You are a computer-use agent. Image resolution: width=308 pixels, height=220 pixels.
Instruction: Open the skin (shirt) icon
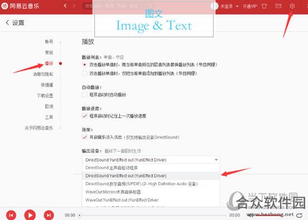(x=264, y=6)
